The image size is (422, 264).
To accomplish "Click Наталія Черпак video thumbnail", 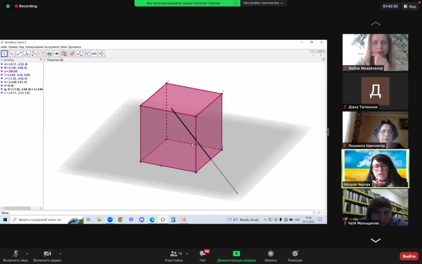I will 376,168.
